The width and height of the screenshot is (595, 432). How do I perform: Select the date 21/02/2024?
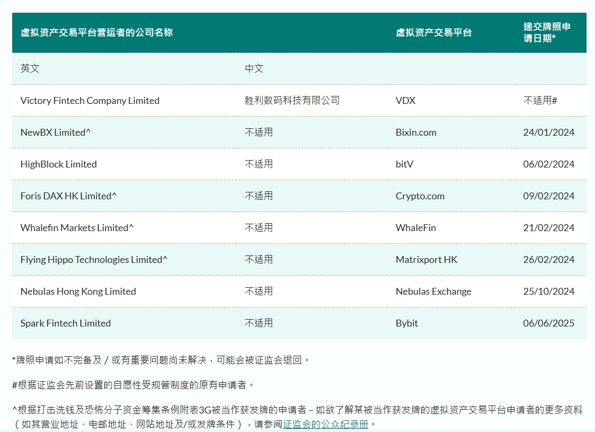pos(549,228)
